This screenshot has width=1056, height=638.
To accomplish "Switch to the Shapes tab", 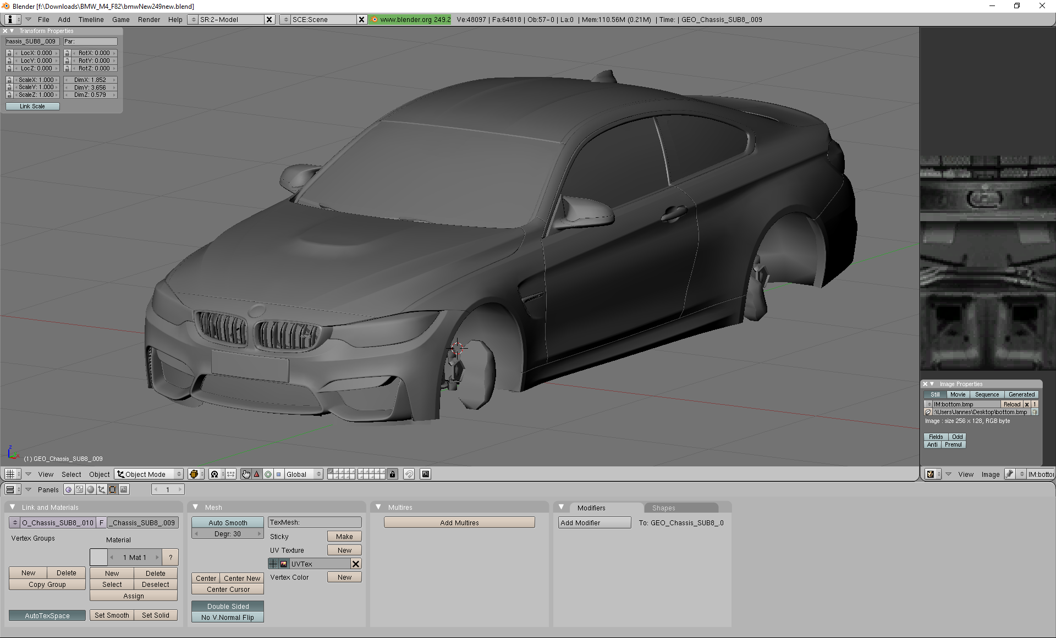I will coord(680,508).
